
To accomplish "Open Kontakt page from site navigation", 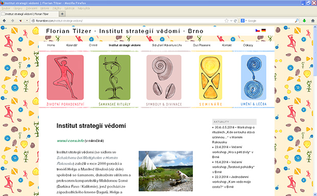I will [227, 45].
